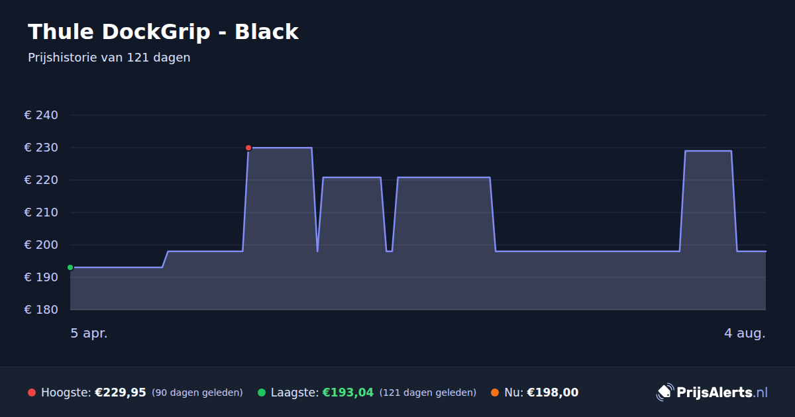
Task: Click the €198,00 current price value
Action: (x=553, y=393)
